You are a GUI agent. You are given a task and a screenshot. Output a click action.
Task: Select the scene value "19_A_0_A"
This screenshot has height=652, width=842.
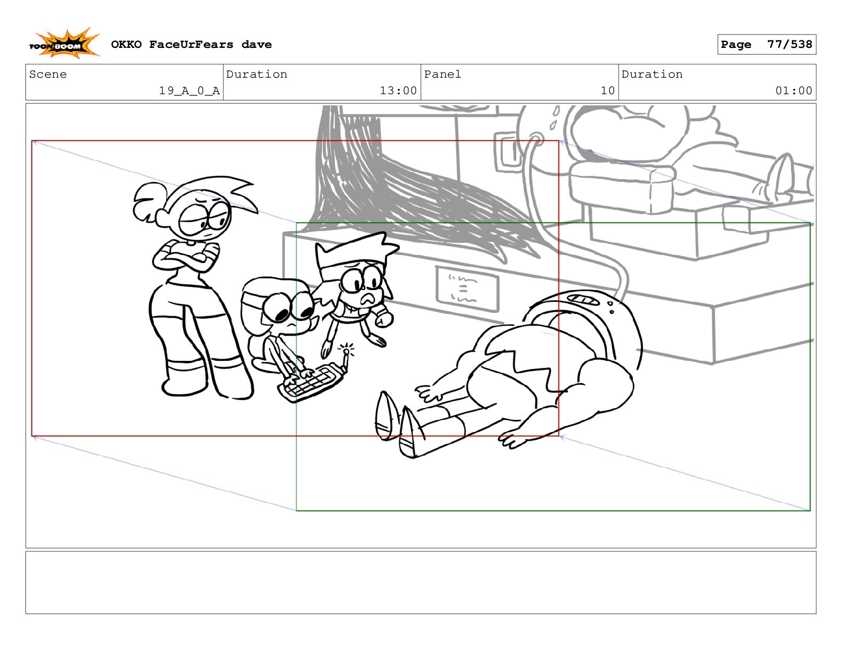coord(189,91)
